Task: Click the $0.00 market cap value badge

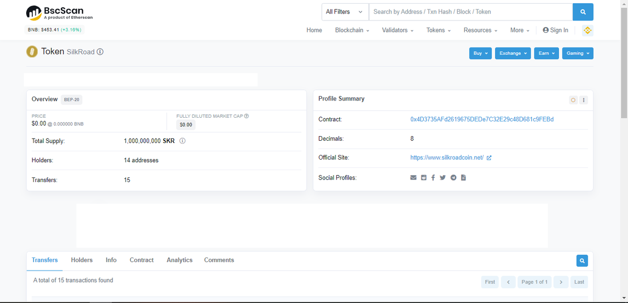Action: 186,125
